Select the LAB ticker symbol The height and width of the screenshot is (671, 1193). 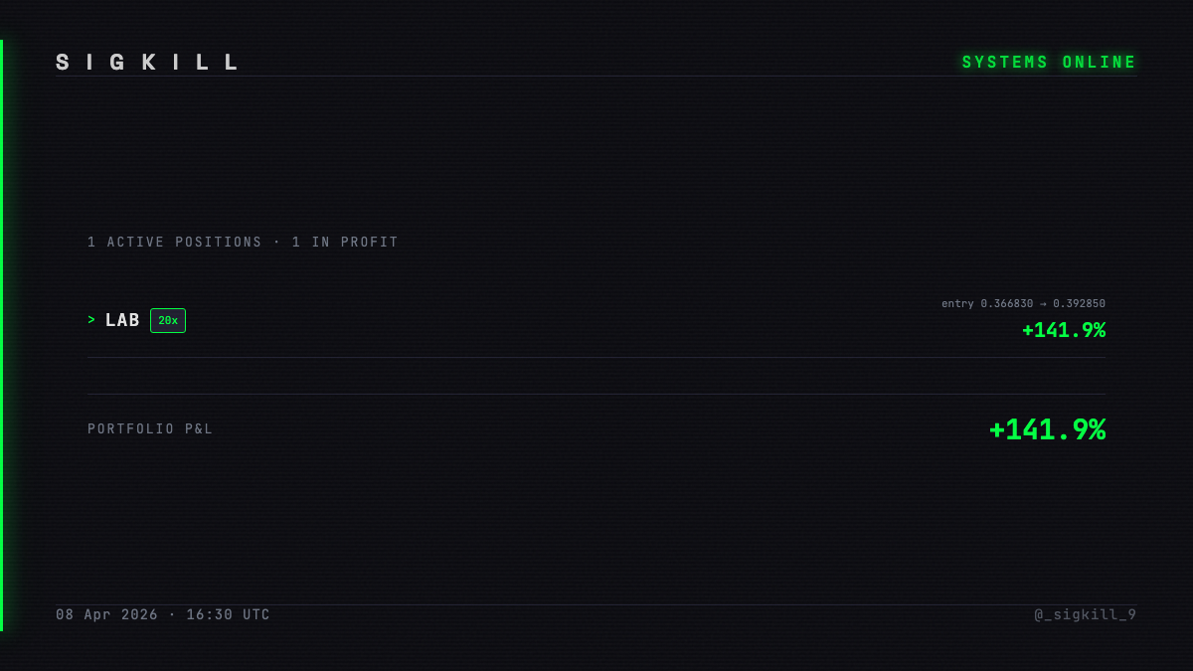click(122, 320)
